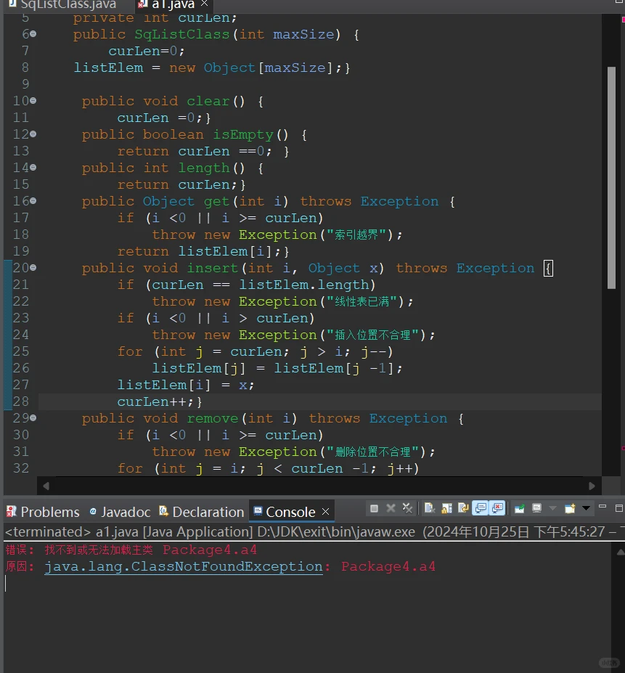The height and width of the screenshot is (673, 625).
Task: Maximize the Console view panel
Action: tap(619, 508)
